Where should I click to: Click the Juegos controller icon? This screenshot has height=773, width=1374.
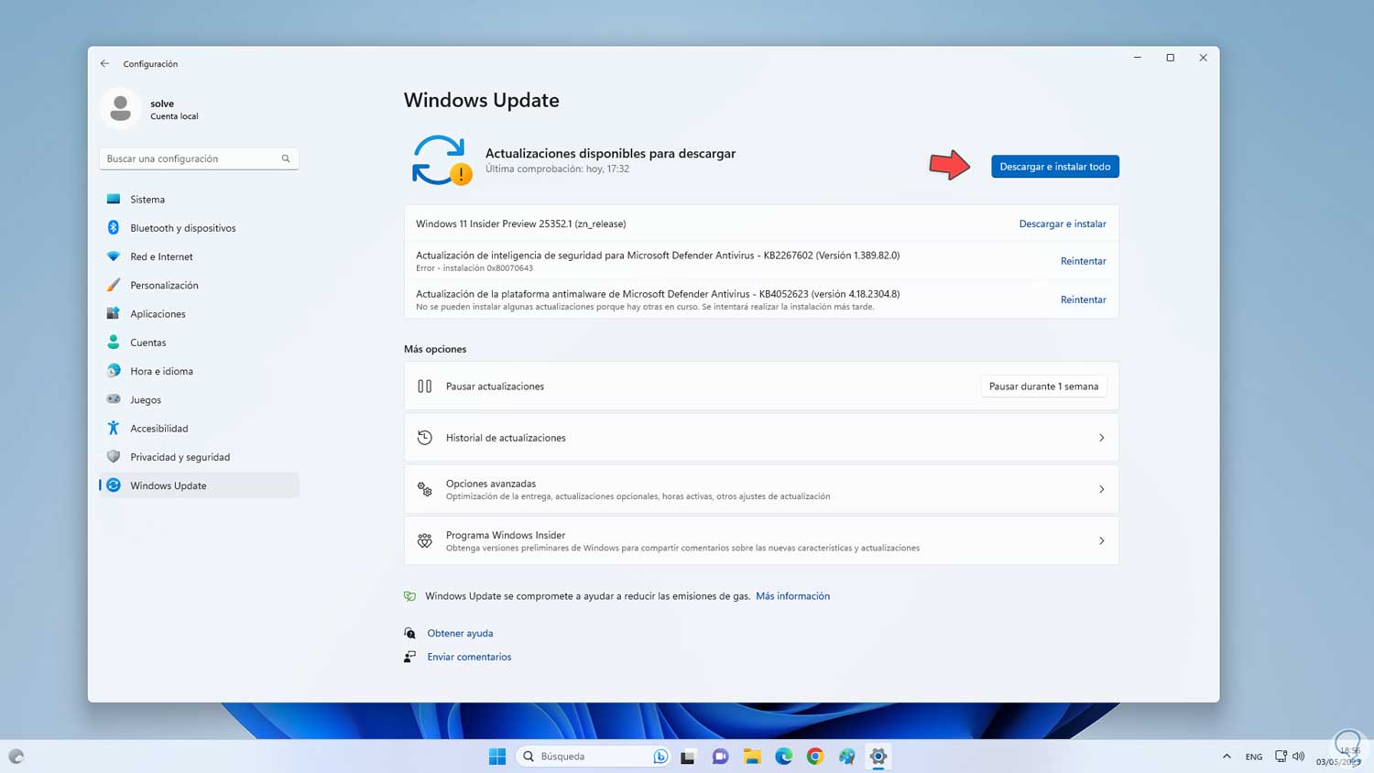(114, 399)
